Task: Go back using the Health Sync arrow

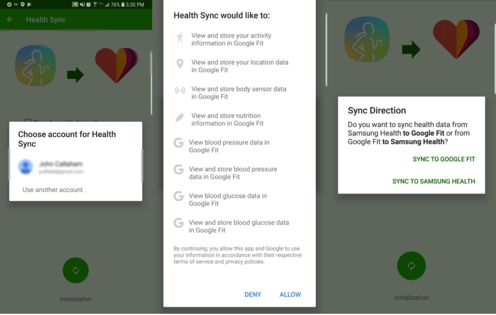Action: point(10,20)
